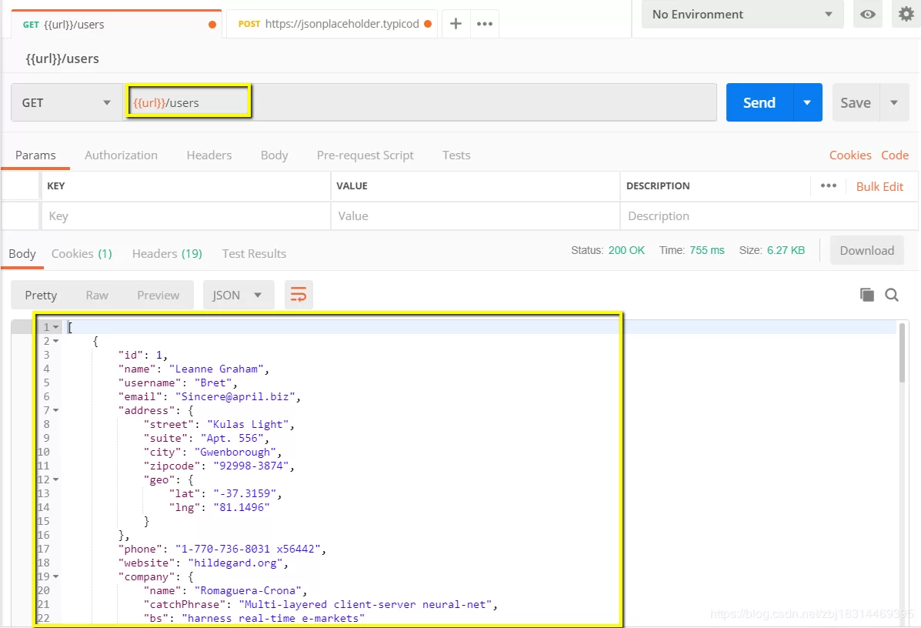Click the 6.27 KB response size
921x628 pixels.
(x=786, y=250)
